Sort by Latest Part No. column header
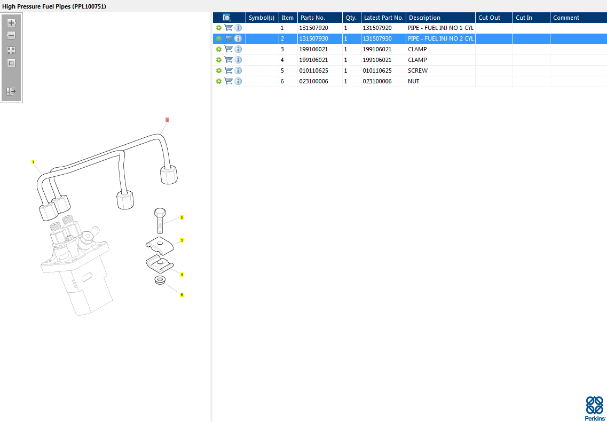 pyautogui.click(x=383, y=18)
